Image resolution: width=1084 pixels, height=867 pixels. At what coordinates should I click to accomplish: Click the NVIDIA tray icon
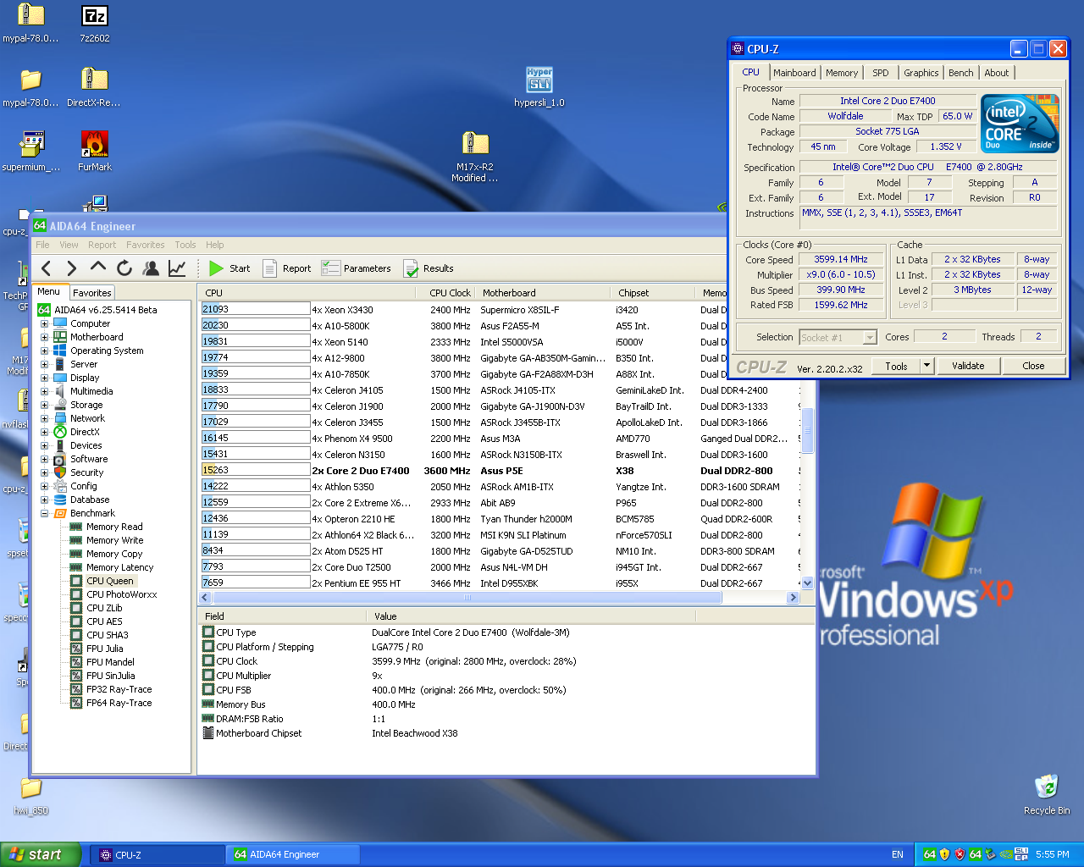pos(1006,854)
